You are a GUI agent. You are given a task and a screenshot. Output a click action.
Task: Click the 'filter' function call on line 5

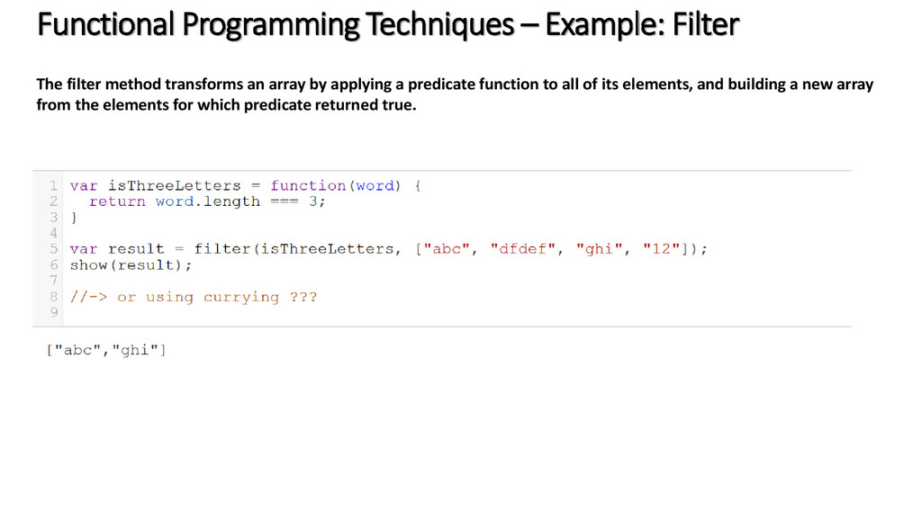pyautogui.click(x=222, y=249)
